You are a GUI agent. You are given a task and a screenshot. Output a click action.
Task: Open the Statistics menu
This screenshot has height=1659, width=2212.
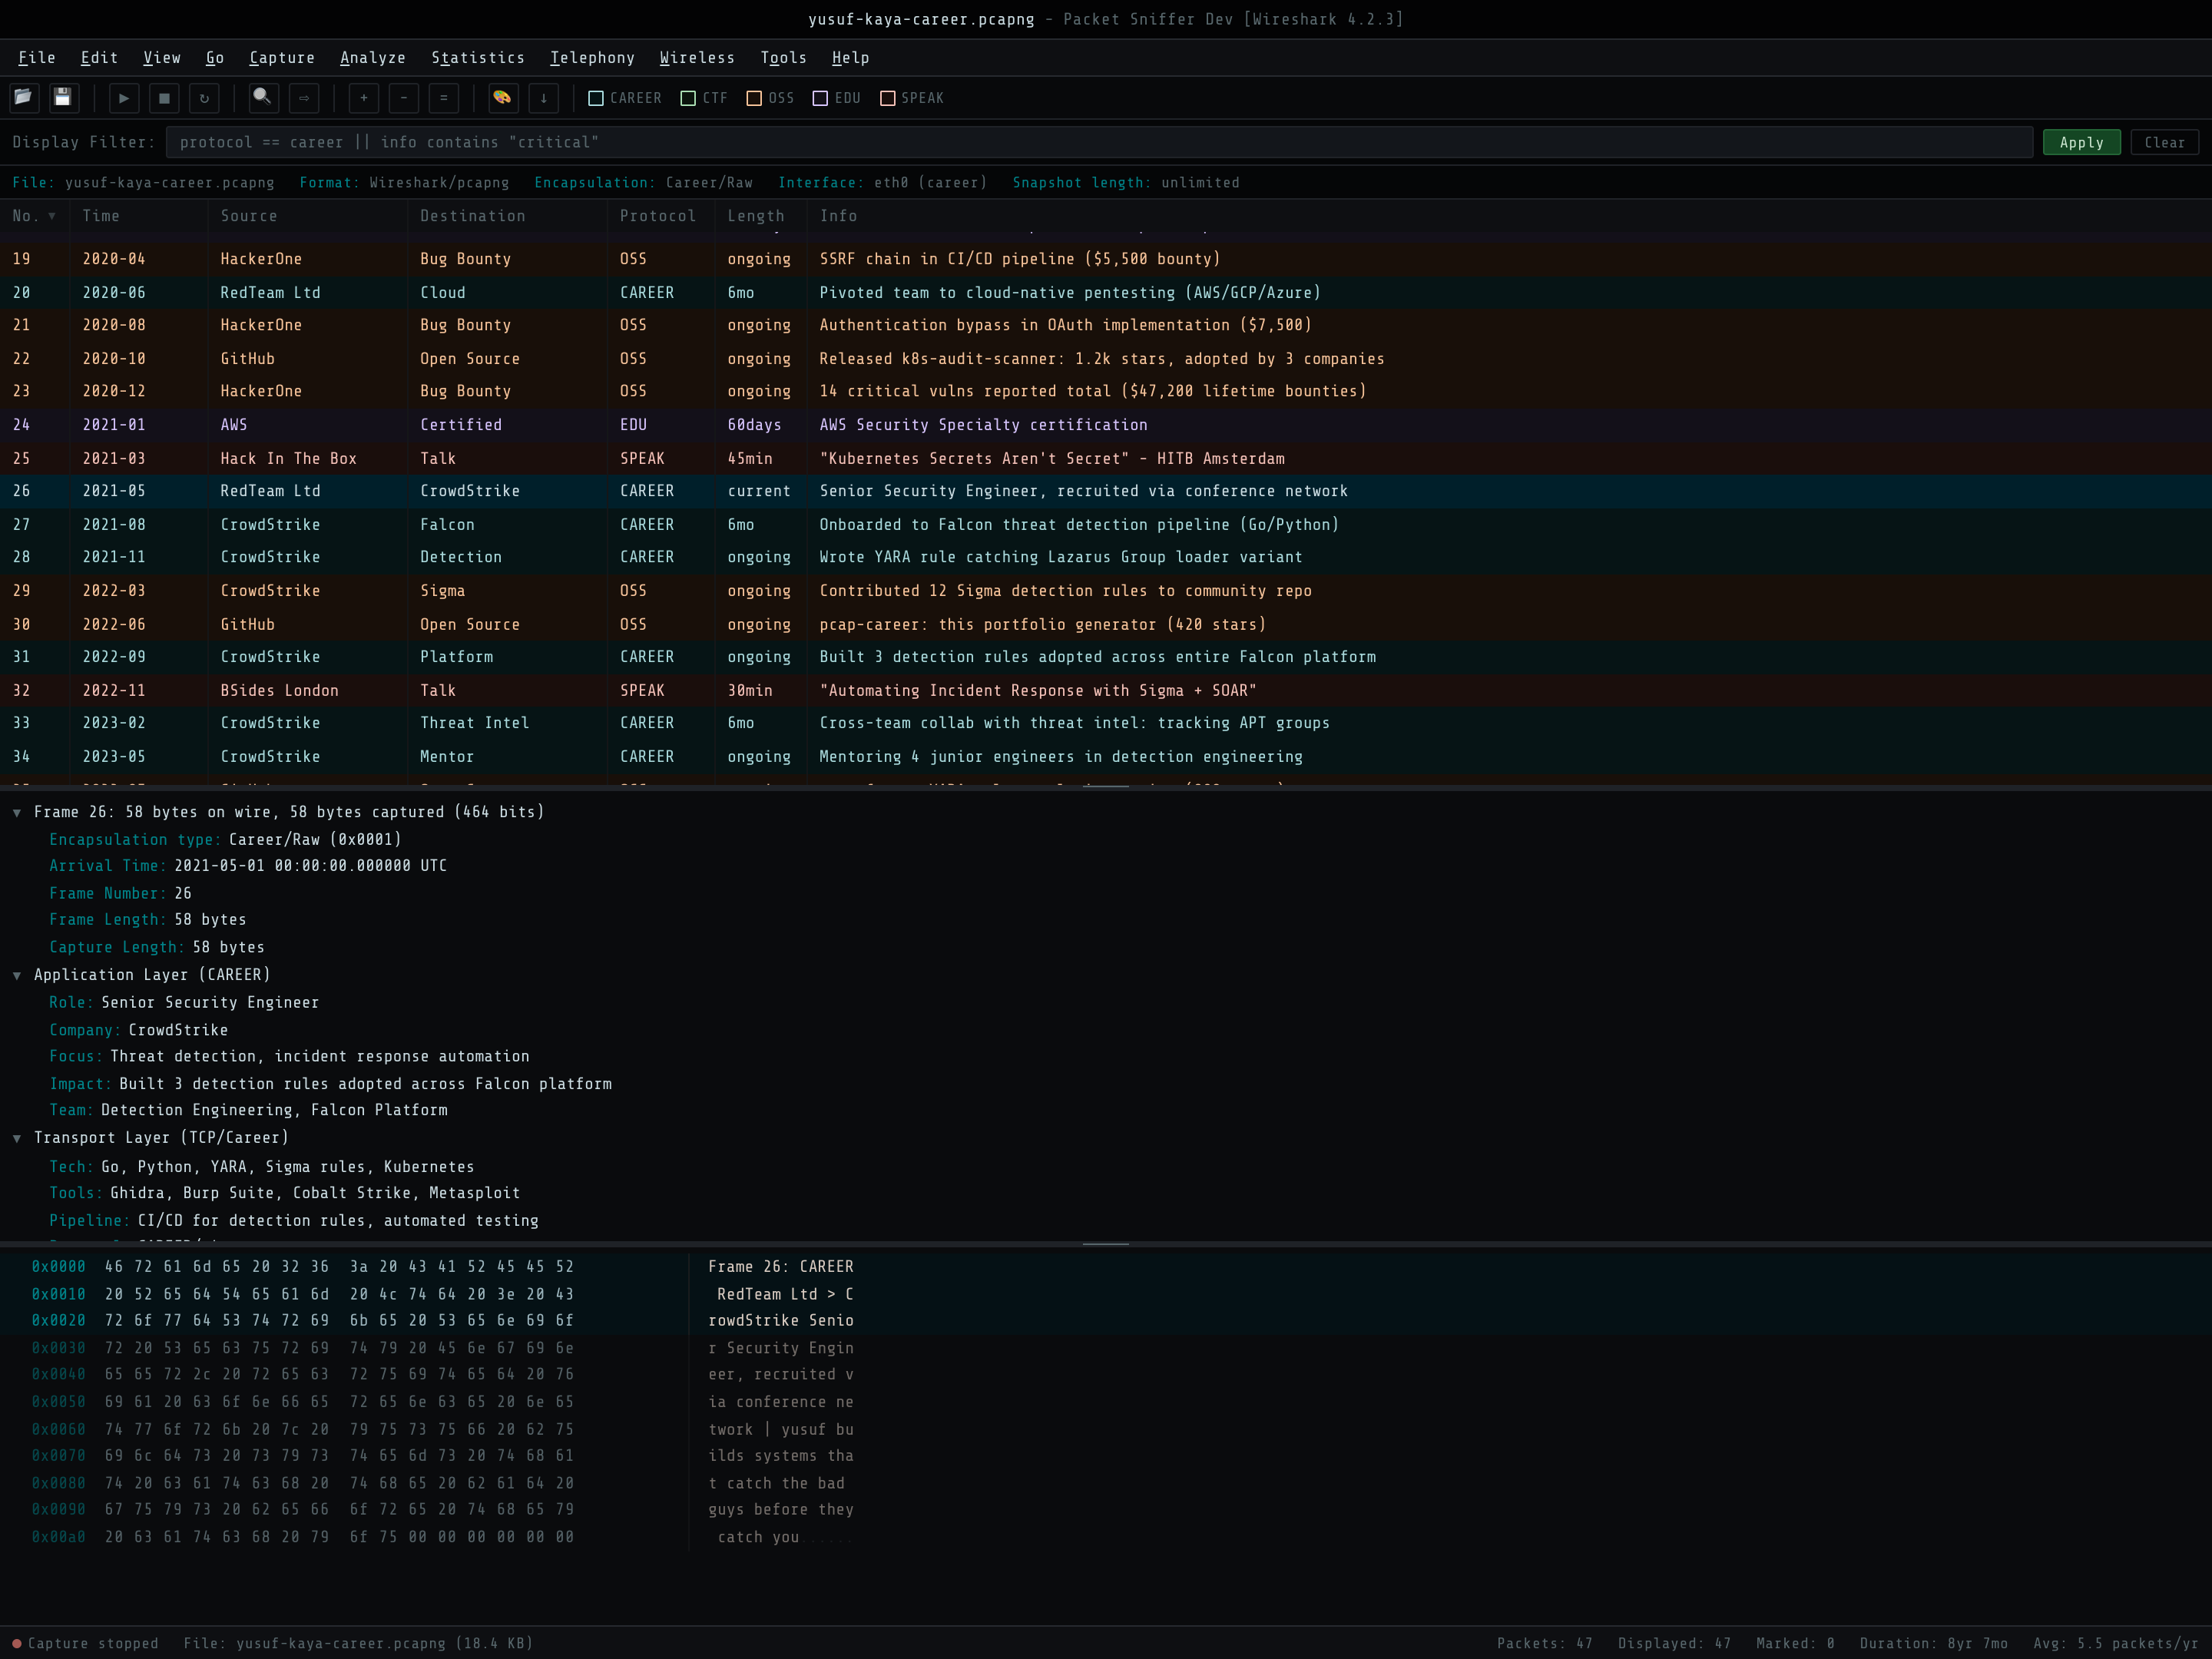(478, 57)
